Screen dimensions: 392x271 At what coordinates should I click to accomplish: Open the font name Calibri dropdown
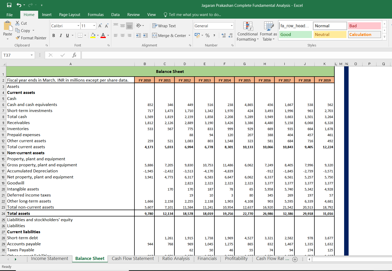[78, 26]
